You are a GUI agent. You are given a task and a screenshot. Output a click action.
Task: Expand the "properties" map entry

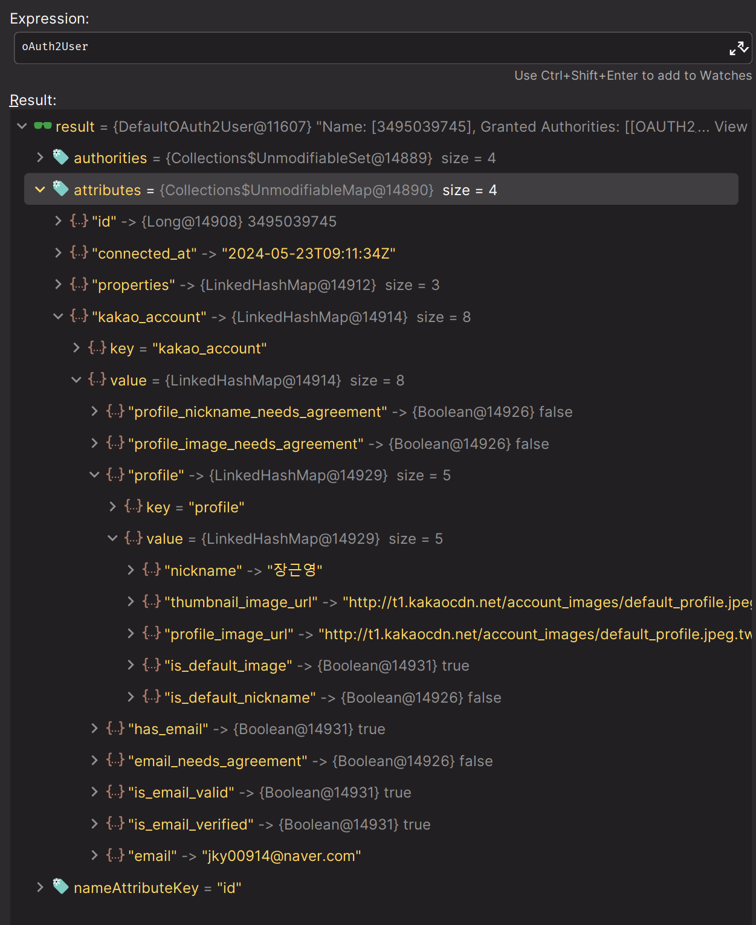click(58, 285)
